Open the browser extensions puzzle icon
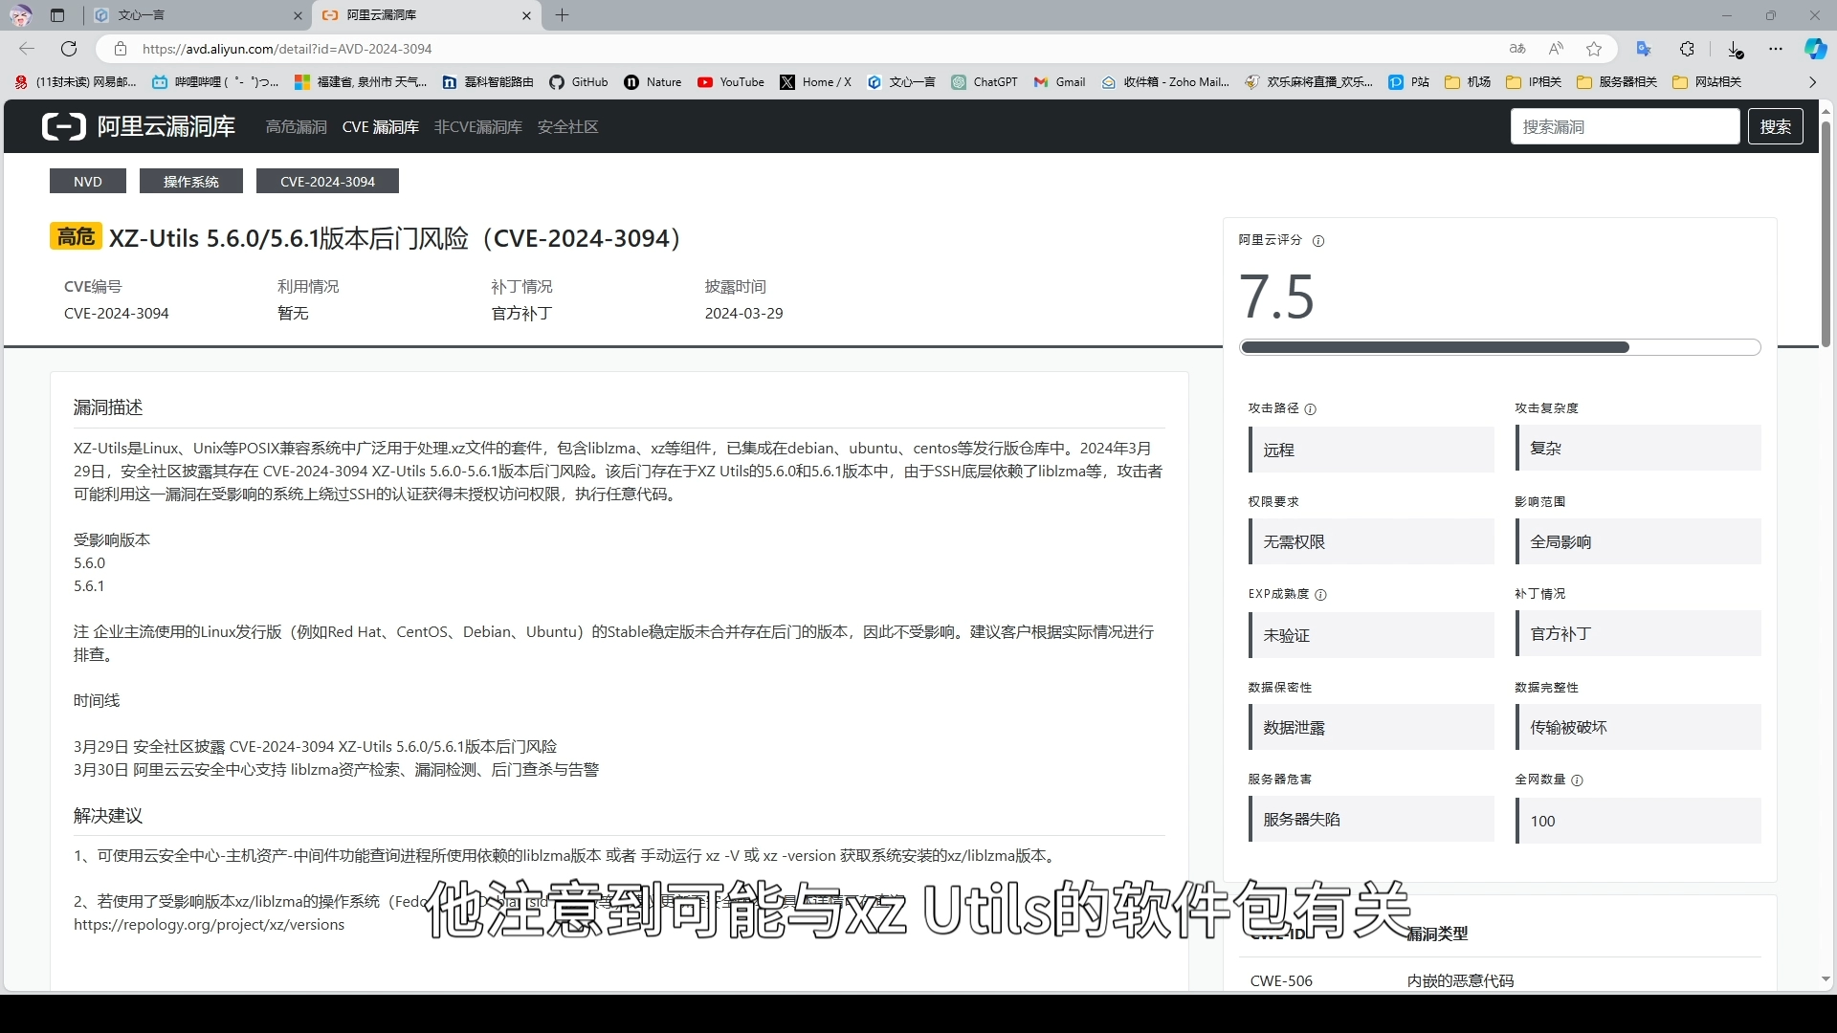Screen dimensions: 1837x1033 click(x=1687, y=49)
